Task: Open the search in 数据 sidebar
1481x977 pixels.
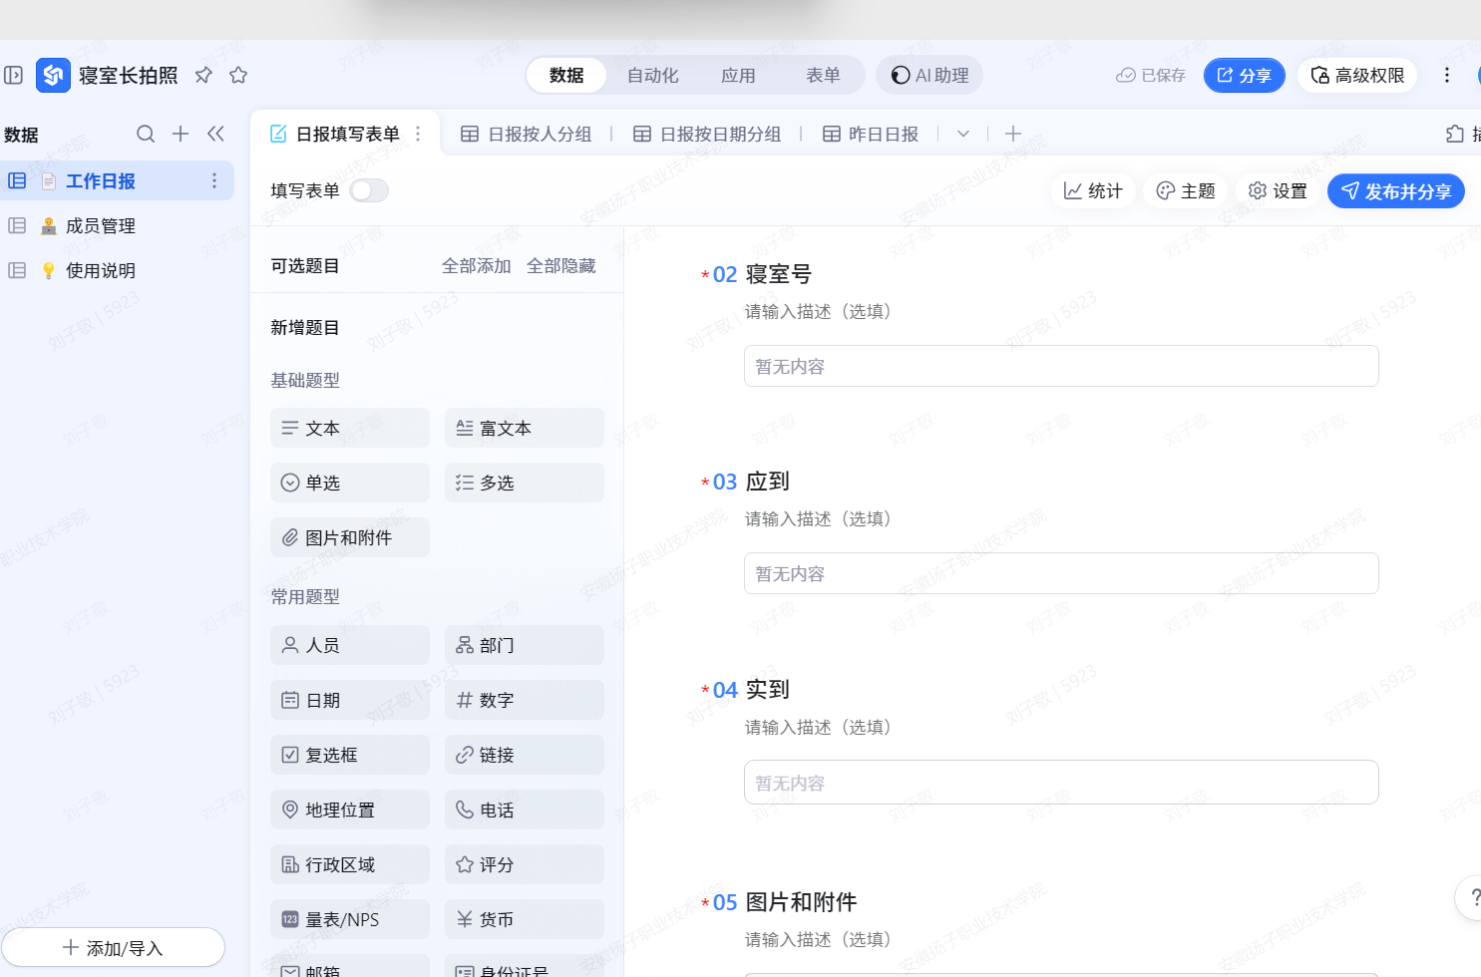Action: pos(146,133)
